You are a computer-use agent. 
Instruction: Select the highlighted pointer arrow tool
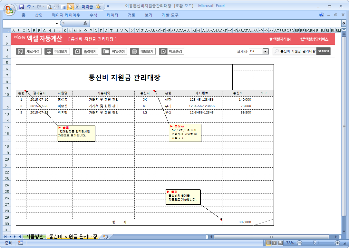[x=70, y=7]
